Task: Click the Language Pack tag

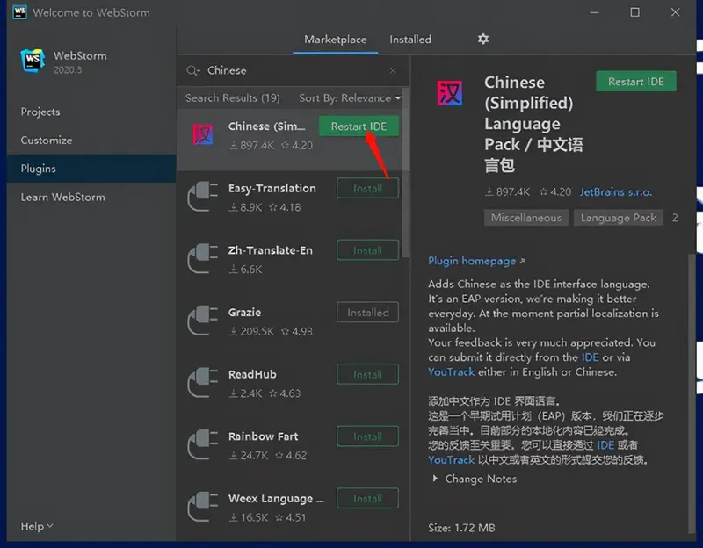Action: click(619, 218)
